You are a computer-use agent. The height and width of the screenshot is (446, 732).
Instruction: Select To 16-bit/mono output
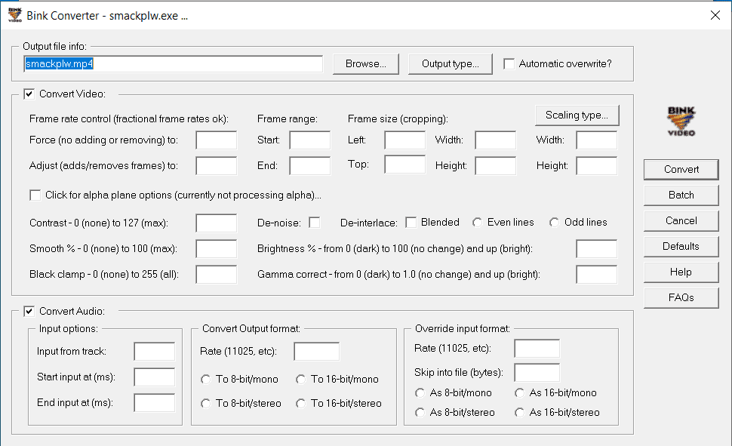[300, 380]
